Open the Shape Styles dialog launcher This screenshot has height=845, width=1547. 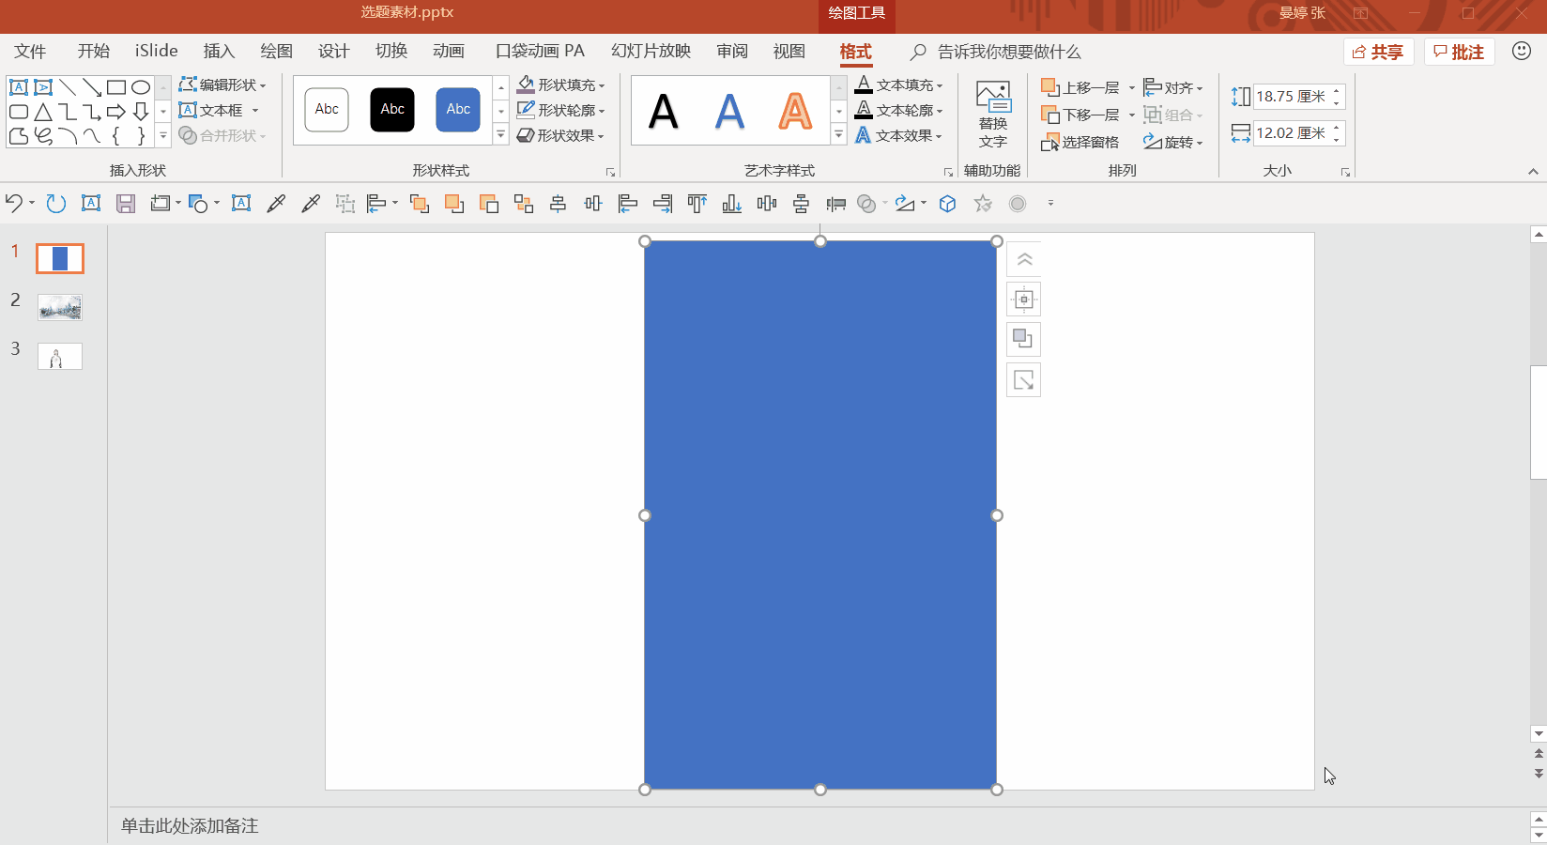click(610, 172)
